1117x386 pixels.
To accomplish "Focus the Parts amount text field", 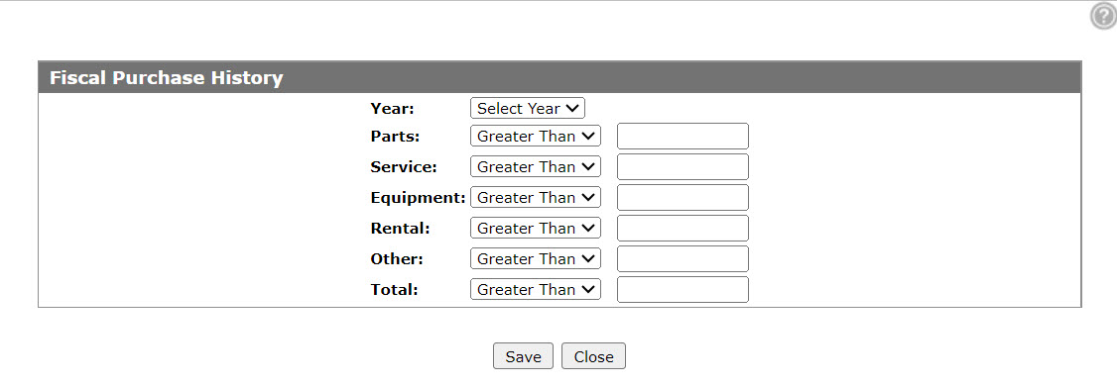I will point(683,136).
